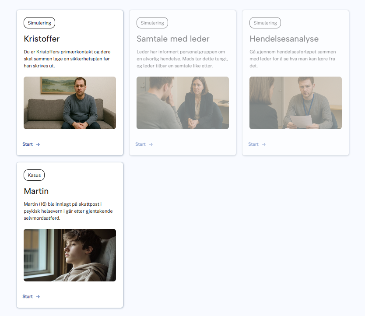Click the Martin card heading

click(36, 191)
